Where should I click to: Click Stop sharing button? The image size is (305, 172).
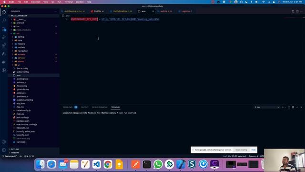tap(241, 150)
